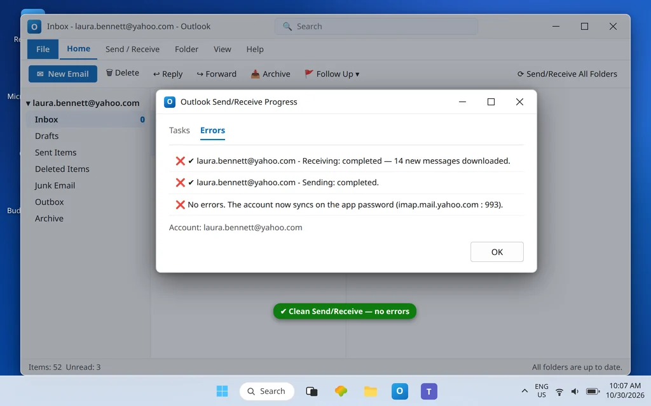Open the Copilot icon in the taskbar
Viewport: 651px width, 406px height.
tap(341, 391)
